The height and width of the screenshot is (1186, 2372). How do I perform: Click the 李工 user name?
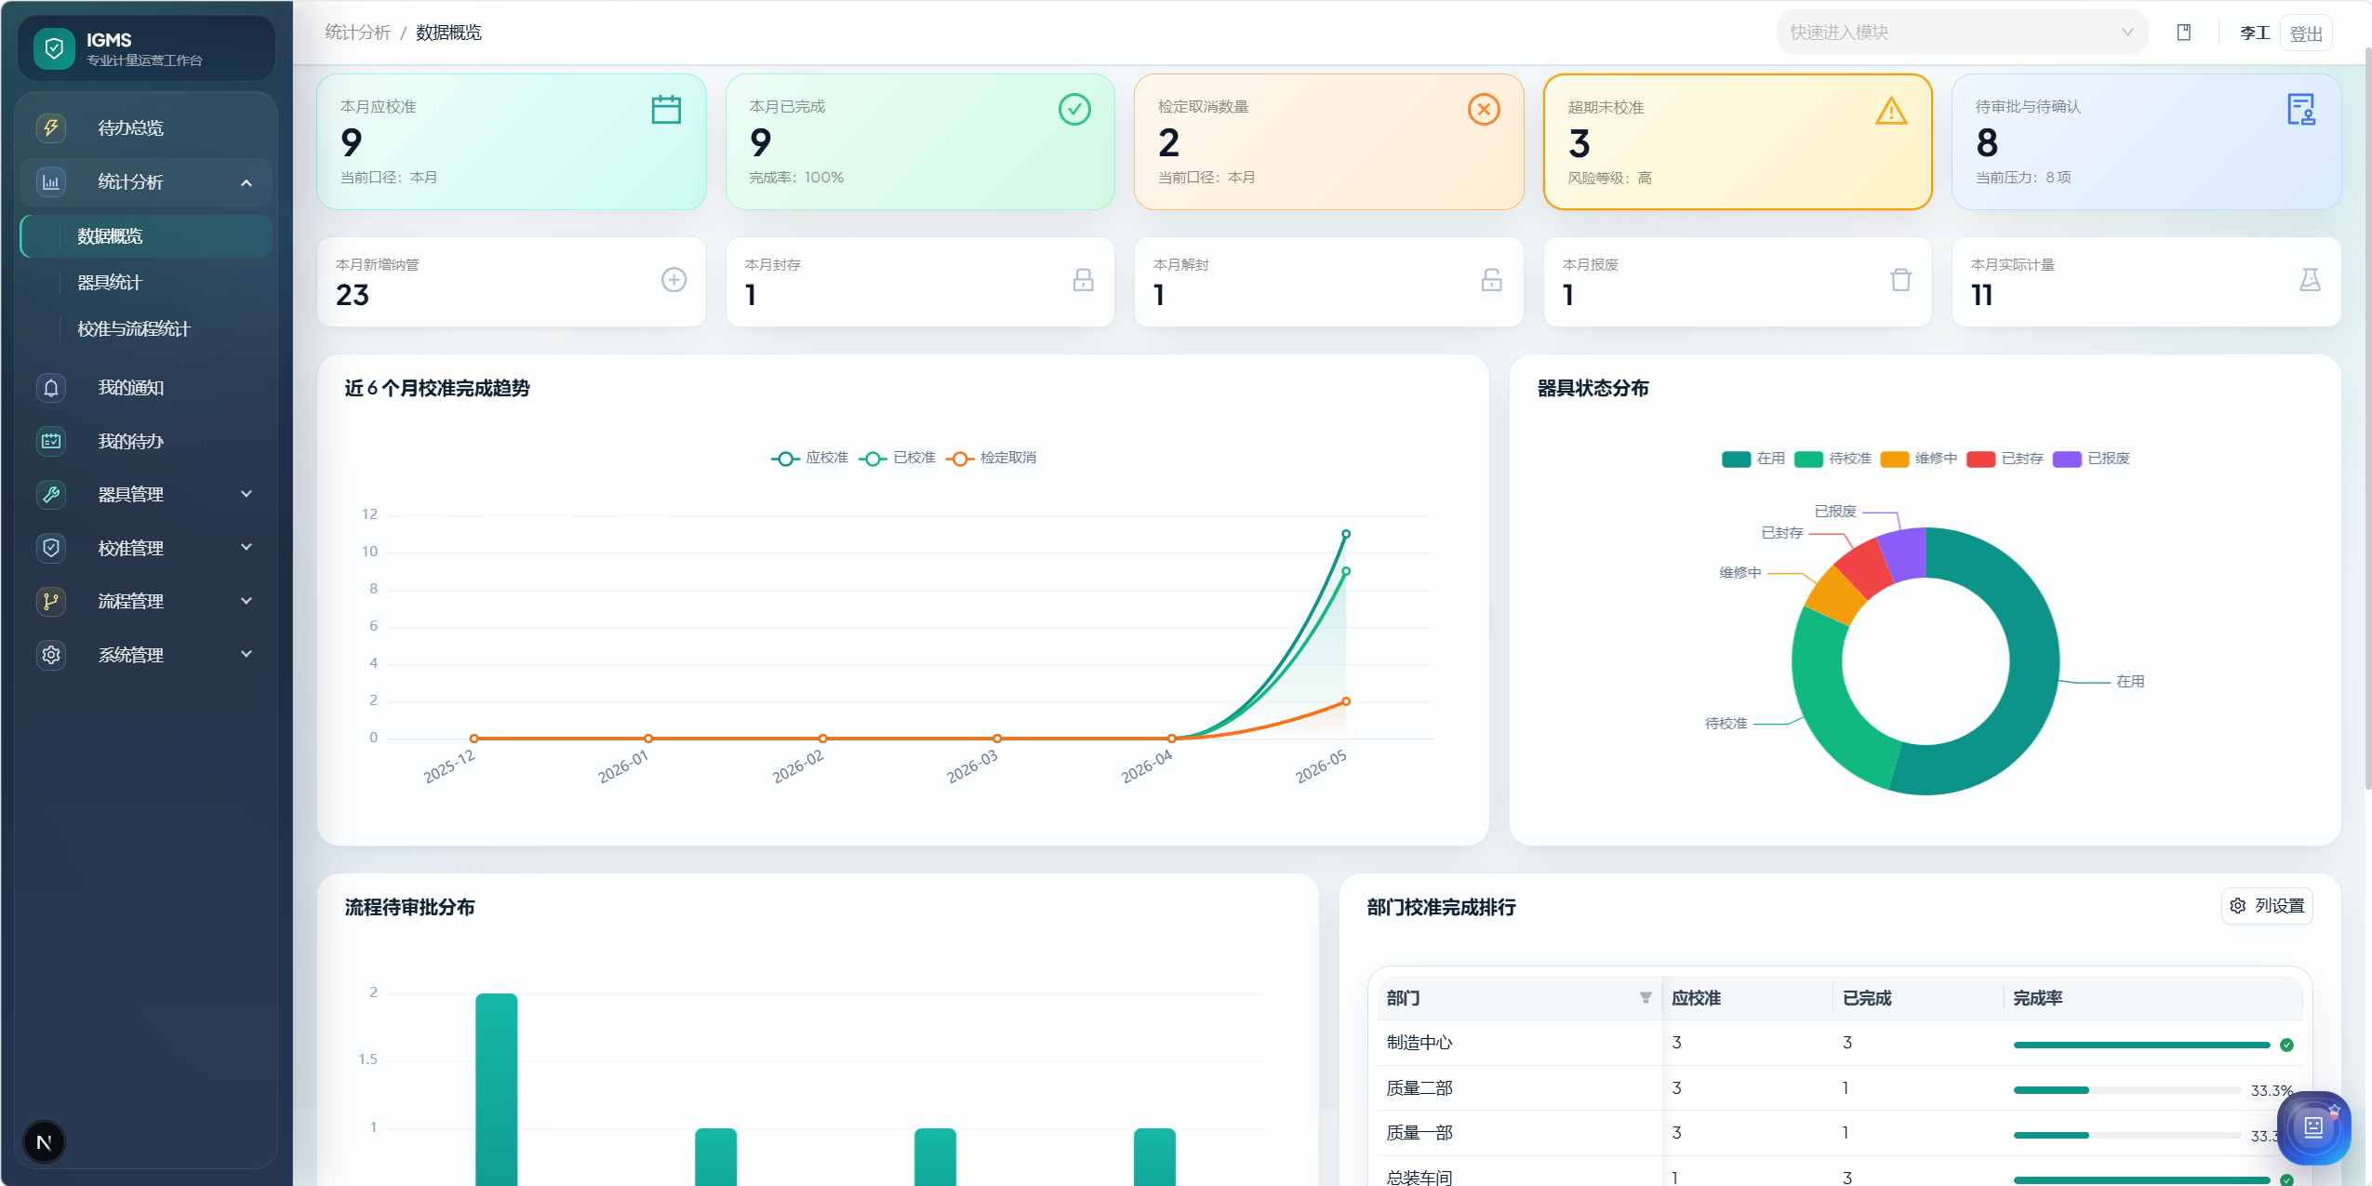tap(2254, 33)
